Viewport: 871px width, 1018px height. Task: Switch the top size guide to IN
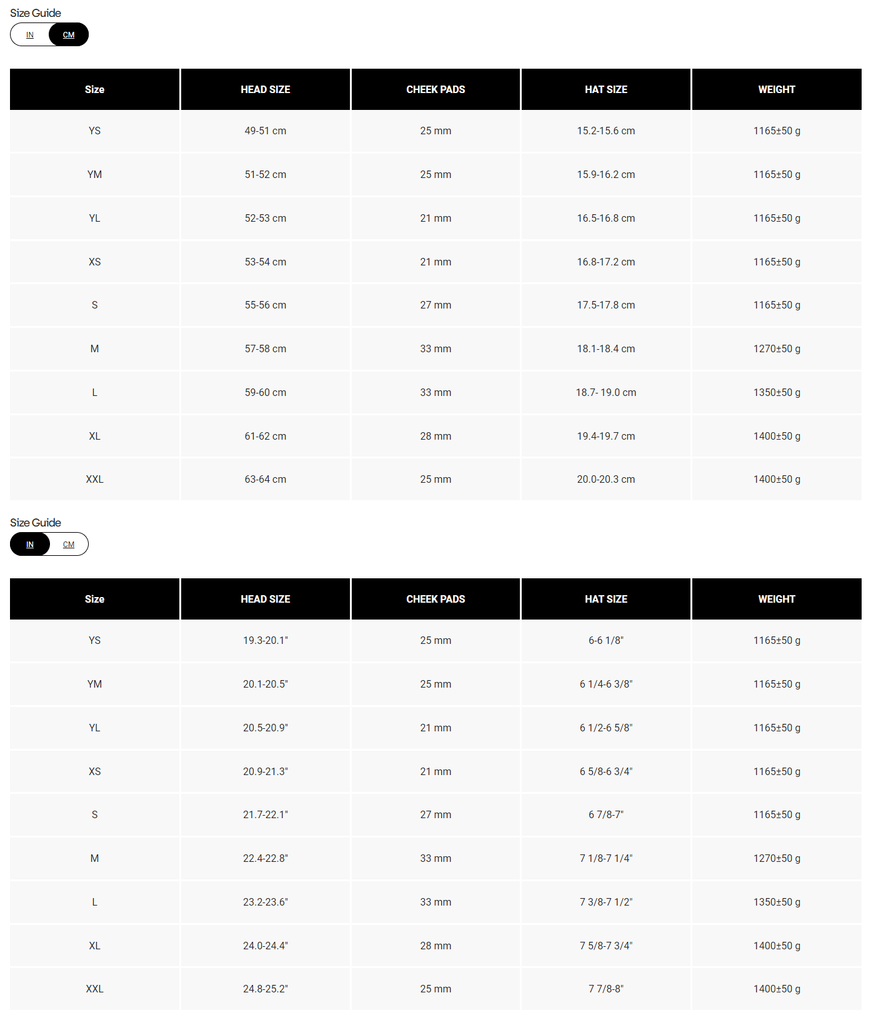pyautogui.click(x=30, y=35)
